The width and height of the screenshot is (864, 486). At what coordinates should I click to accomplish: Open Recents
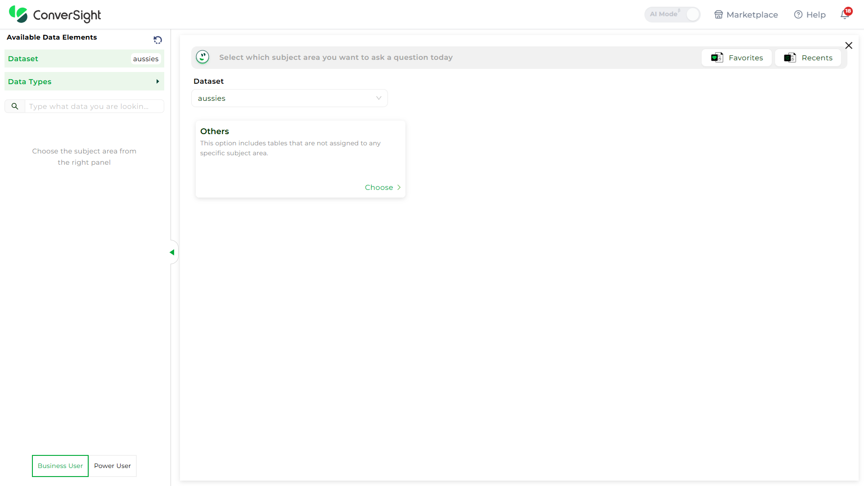click(808, 58)
